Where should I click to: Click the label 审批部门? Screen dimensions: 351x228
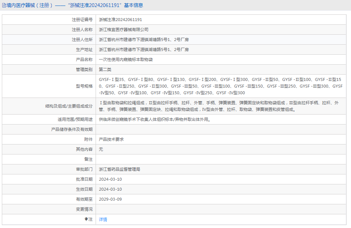coord(84,169)
